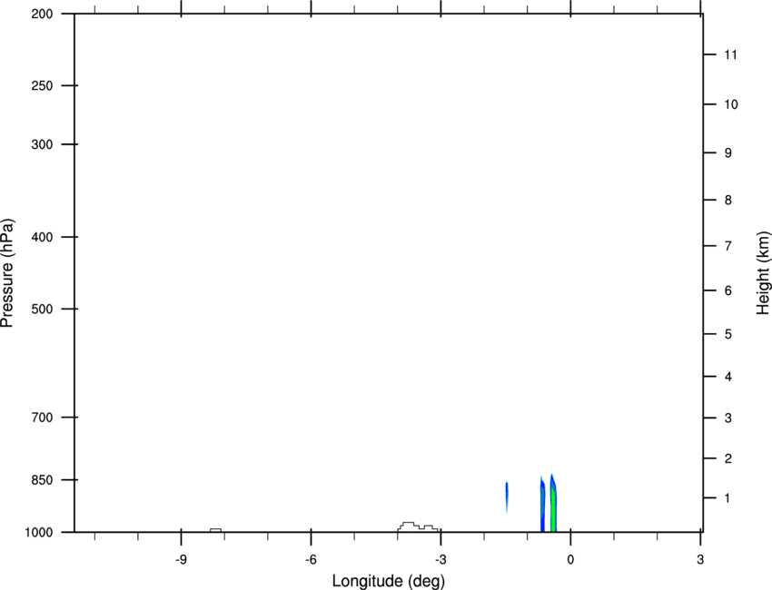Click the "Longitude (deg)" axis title
The image size is (772, 590).
click(389, 581)
